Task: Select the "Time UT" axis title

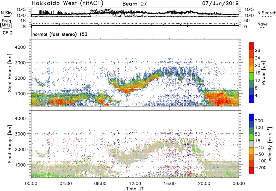Action: tap(135, 189)
